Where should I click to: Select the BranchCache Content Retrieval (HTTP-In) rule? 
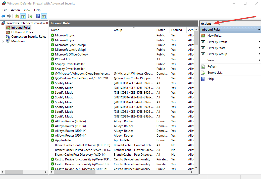click(x=83, y=145)
